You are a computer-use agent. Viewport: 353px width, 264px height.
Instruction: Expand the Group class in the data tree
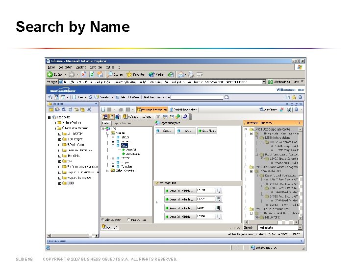click(x=113, y=137)
